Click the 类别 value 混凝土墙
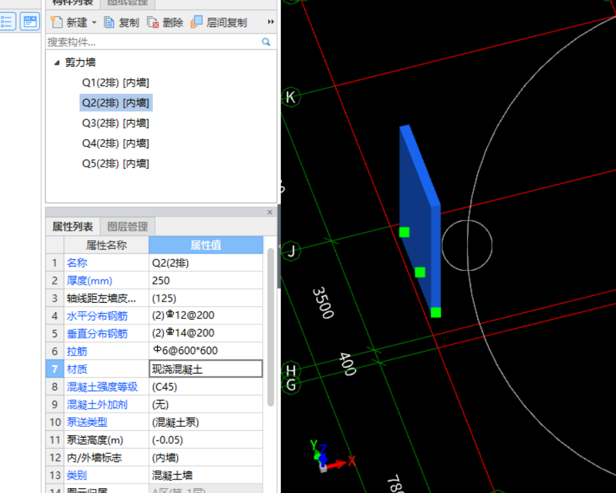616x493 pixels. point(206,475)
